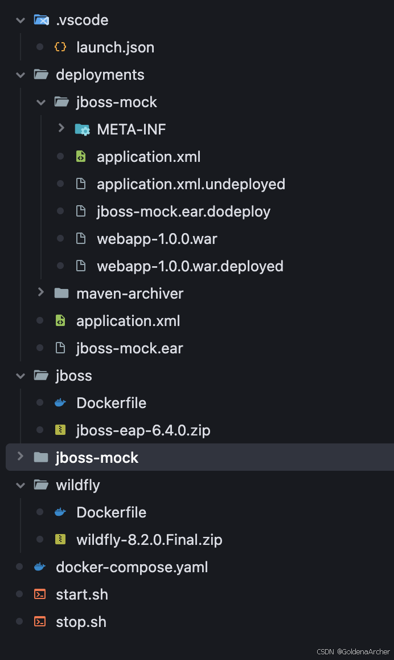
Task: Expand the META-INF folder chevron
Action: 61,128
